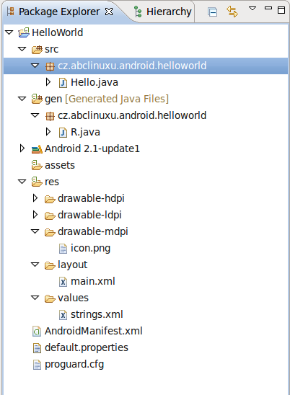The image size is (290, 395).
Task: Collapse the values folder
Action: click(35, 298)
